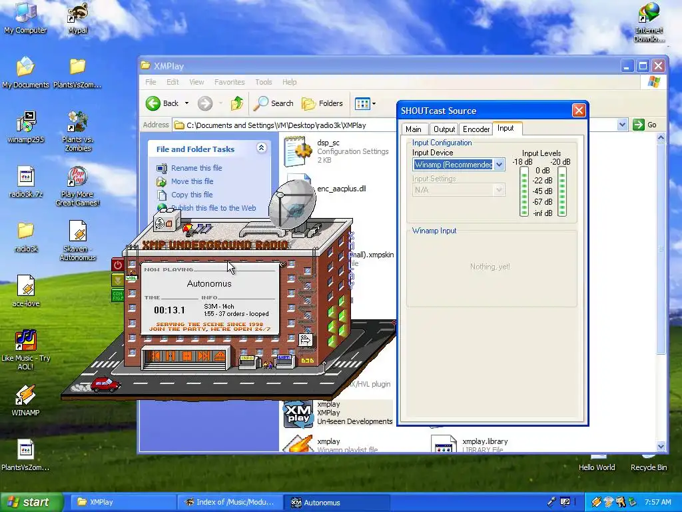Screen dimensions: 682x512
Task: Open the Edit menu
Action: click(172, 82)
